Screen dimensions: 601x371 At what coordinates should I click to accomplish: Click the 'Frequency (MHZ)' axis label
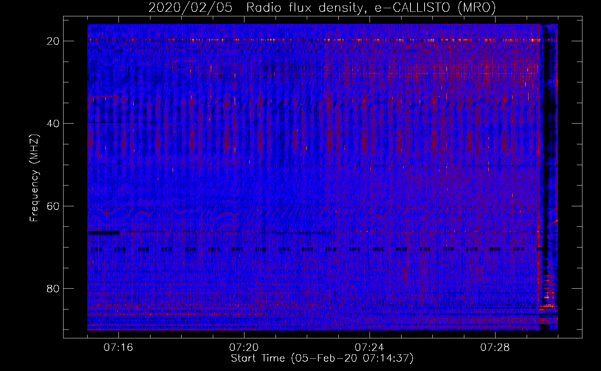(34, 178)
